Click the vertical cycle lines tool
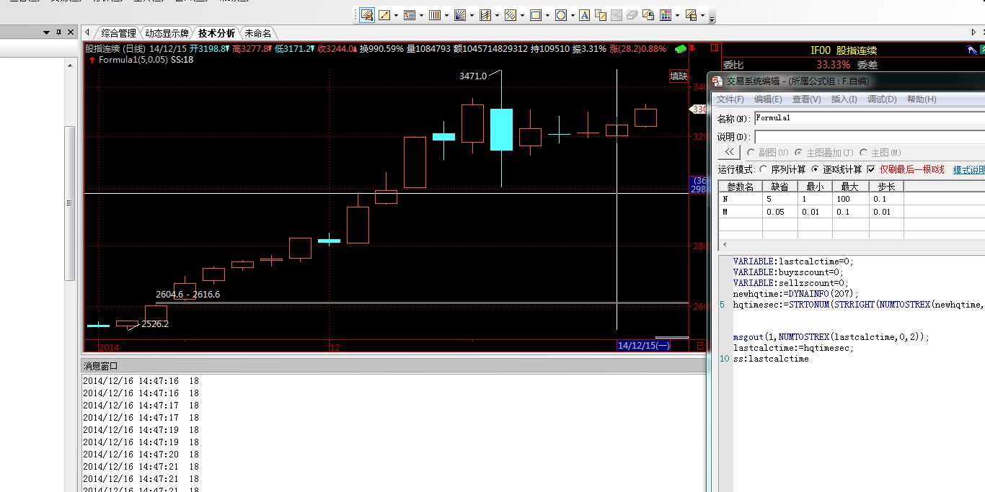Screen dimensions: 985x492 click(434, 15)
